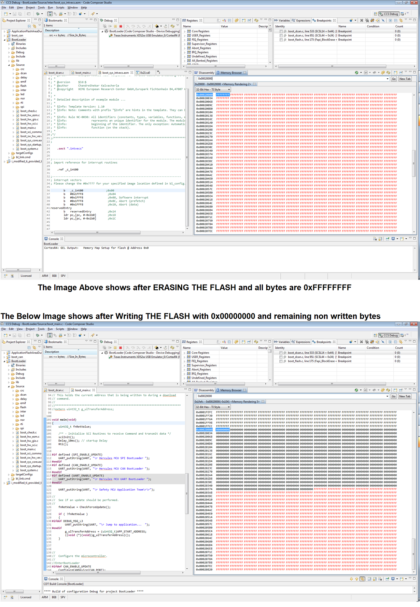Viewport: 420px width, 607px height.
Task: Toggle boot_flash.c line 175 breakpoint checkbox, lower window
Action: (x=281, y=361)
